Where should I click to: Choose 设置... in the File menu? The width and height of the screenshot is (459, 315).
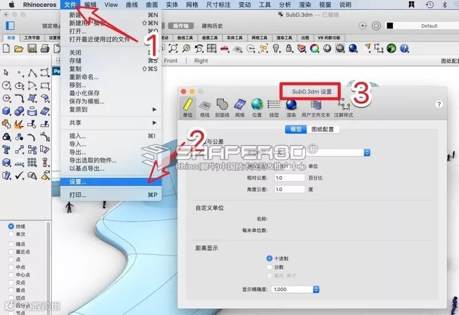[111, 182]
